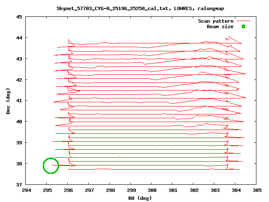
Task: Click the y-axis tick label 42
Action: (x=19, y=80)
